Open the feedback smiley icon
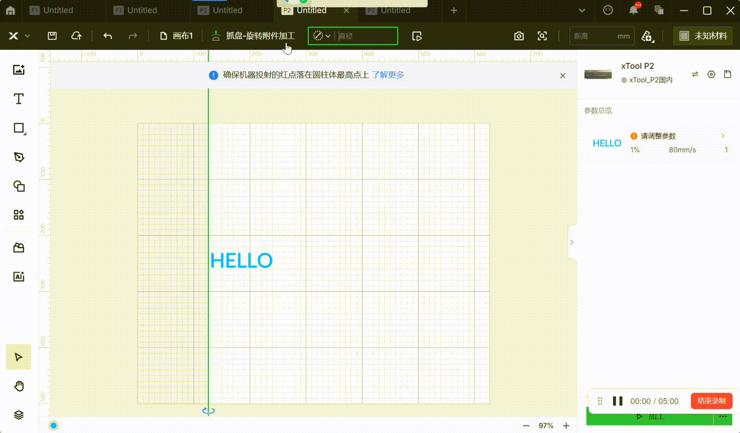Viewport: 740px width, 433px height. coord(608,10)
